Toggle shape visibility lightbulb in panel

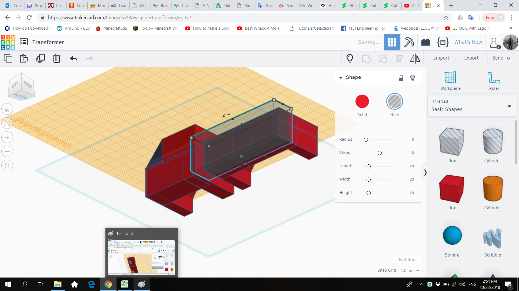pos(412,78)
